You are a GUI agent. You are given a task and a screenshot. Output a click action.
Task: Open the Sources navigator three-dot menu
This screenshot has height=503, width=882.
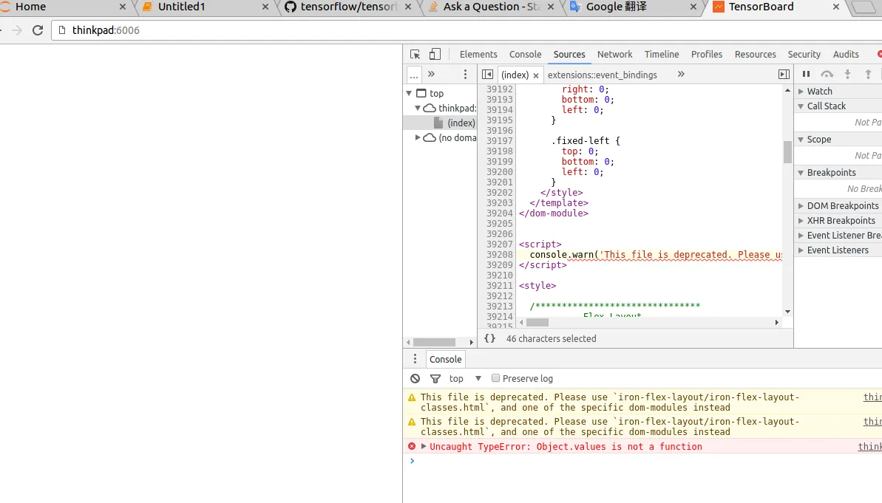(x=465, y=74)
